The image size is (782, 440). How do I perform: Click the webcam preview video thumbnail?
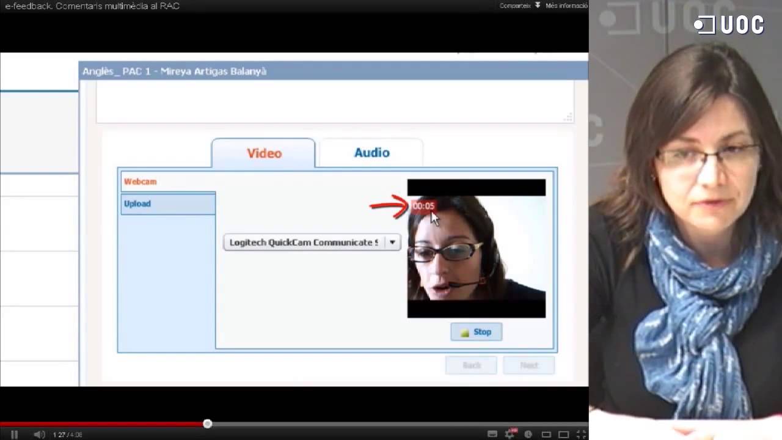(x=477, y=248)
